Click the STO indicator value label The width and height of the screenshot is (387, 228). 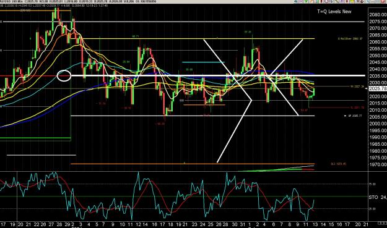click(x=378, y=197)
